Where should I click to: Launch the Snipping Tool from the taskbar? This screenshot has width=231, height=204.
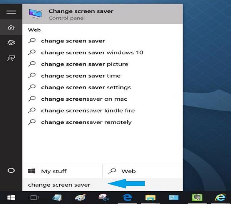pyautogui.click(x=104, y=197)
